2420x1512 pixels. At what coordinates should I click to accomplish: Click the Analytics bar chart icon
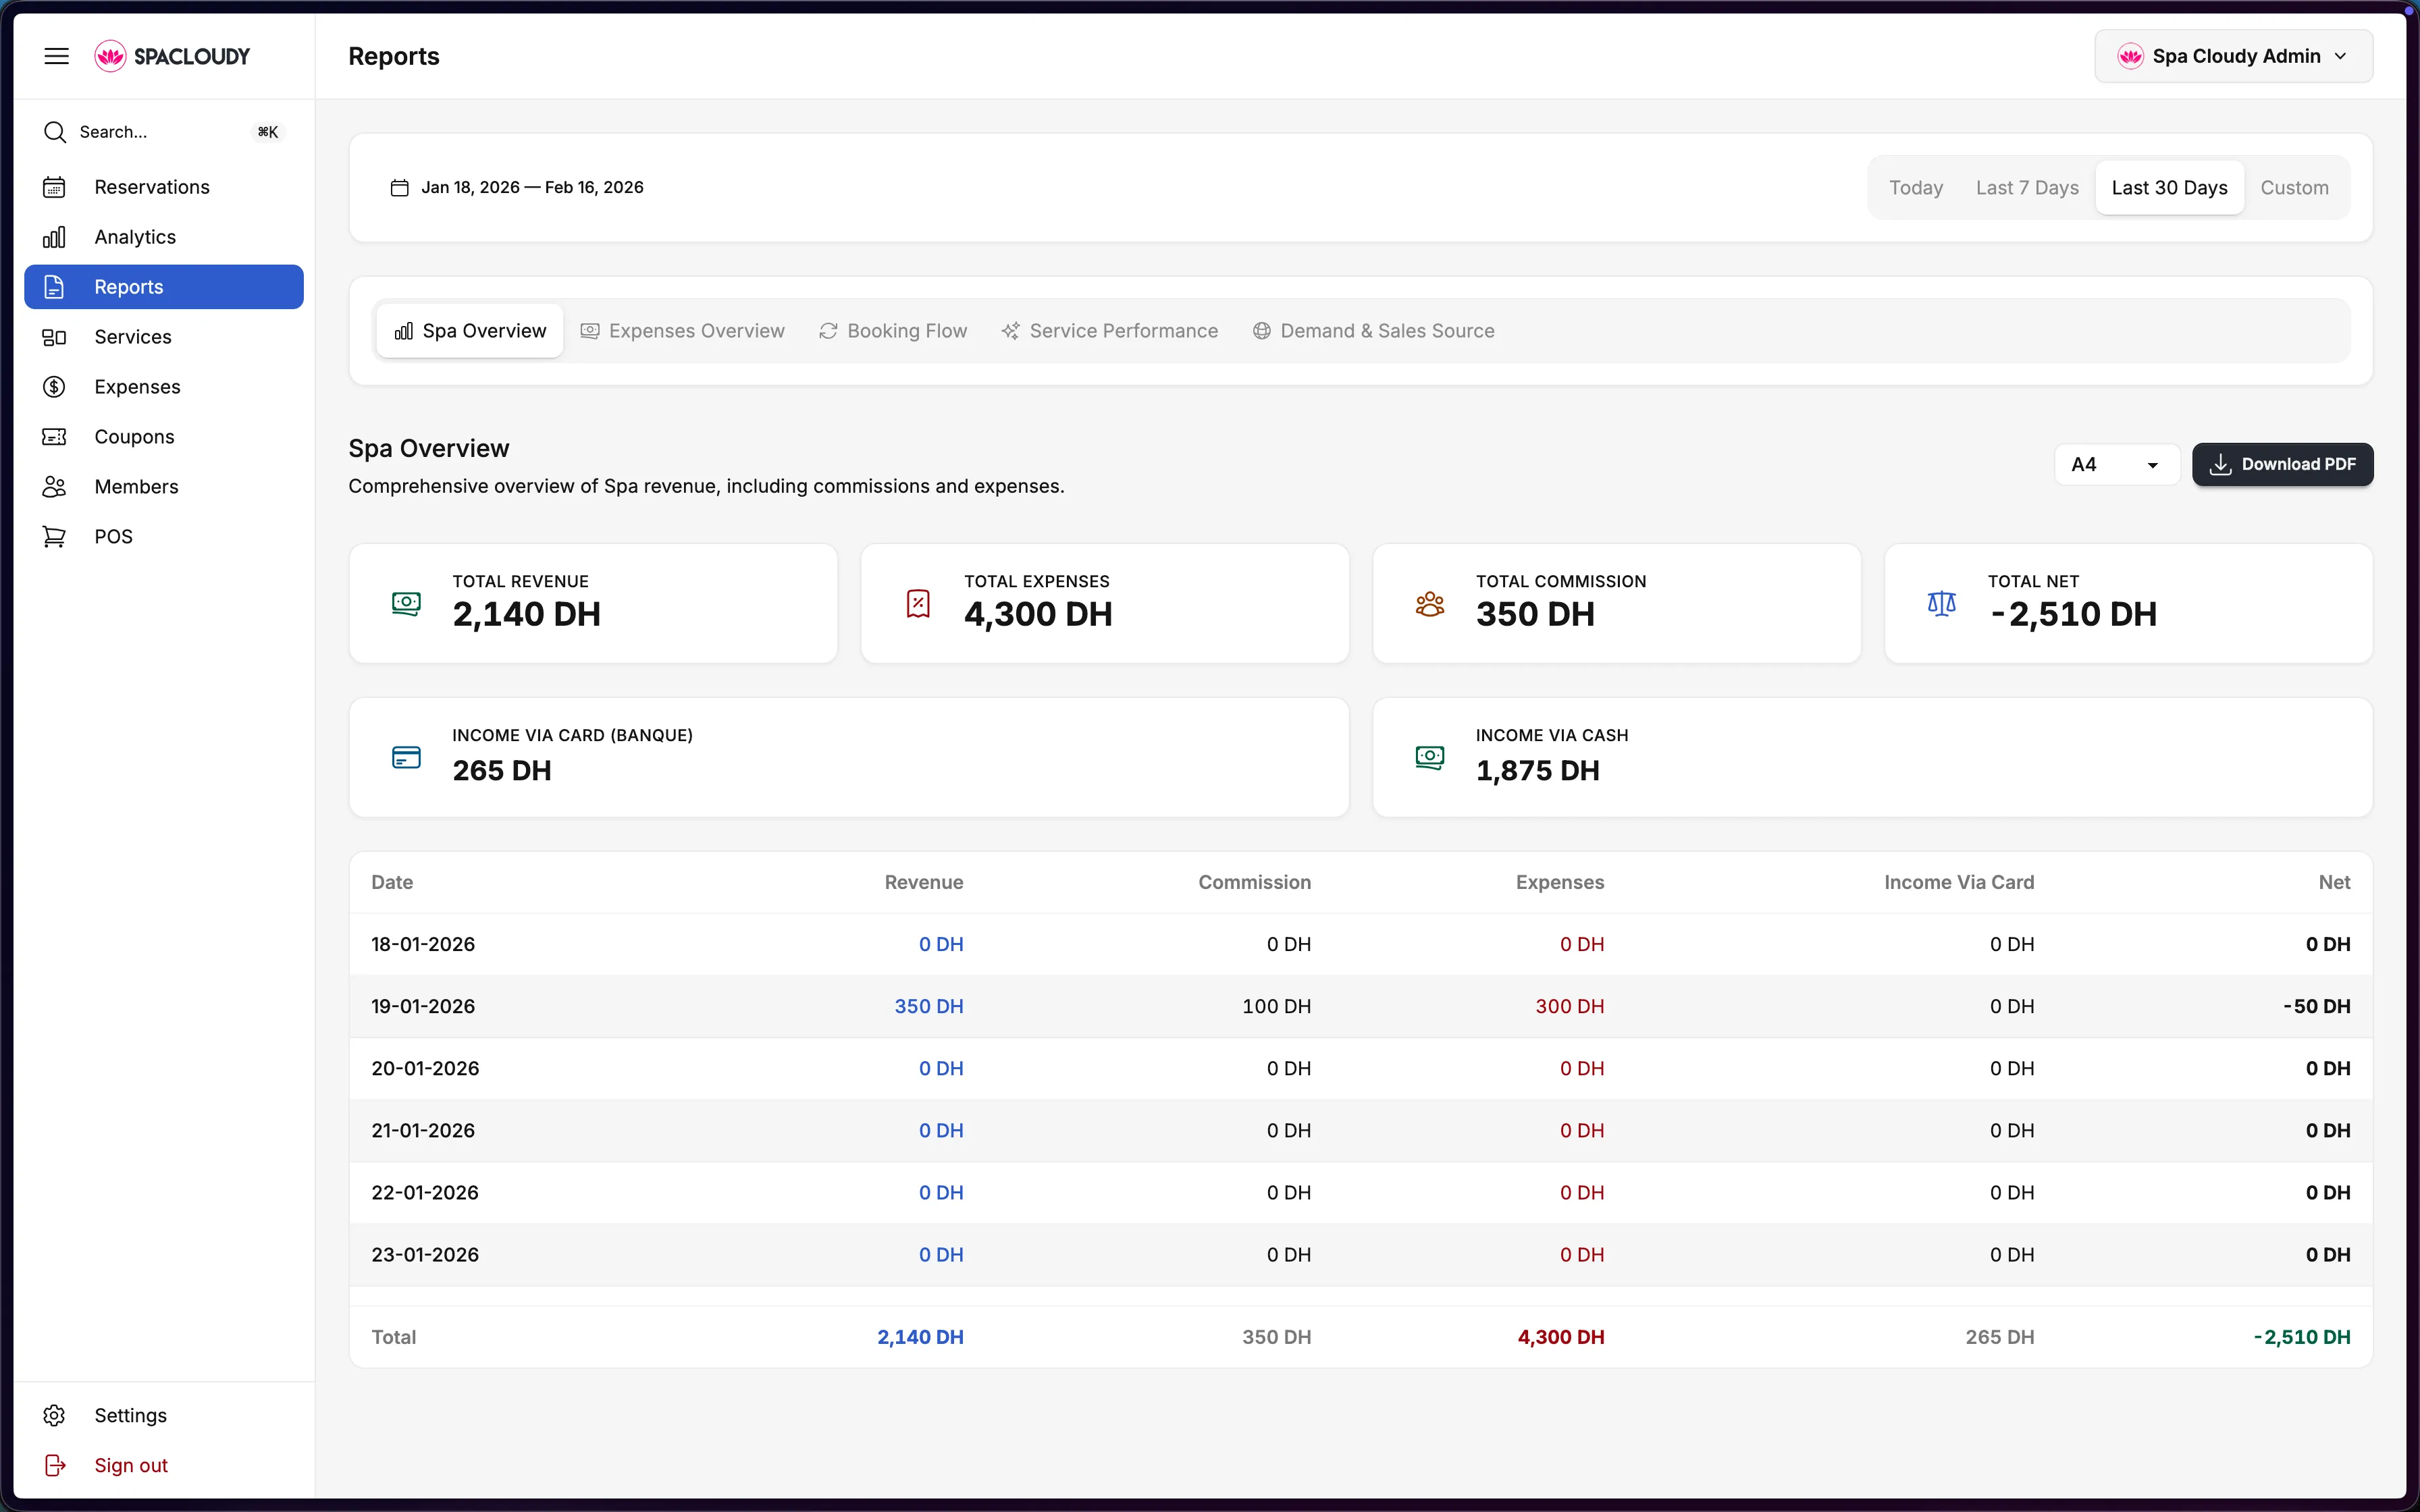point(55,236)
